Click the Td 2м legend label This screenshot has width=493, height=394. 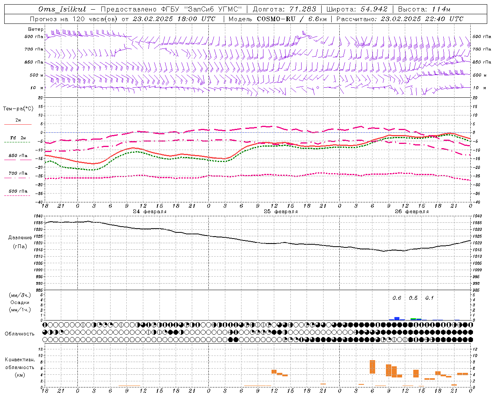[x=18, y=138]
